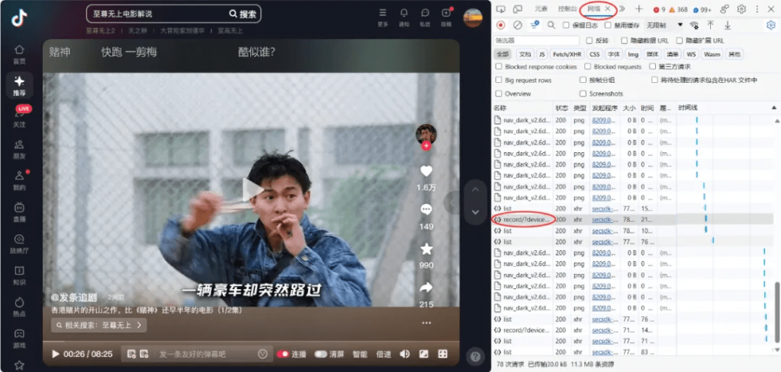Open the DevTools settings gear
The width and height of the screenshot is (781, 372).
741,9
